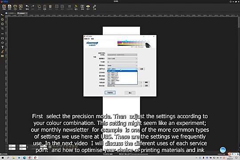Click the blue-outlined start button in dialog
The width and height of the screenshot is (240, 160).
pos(110,92)
